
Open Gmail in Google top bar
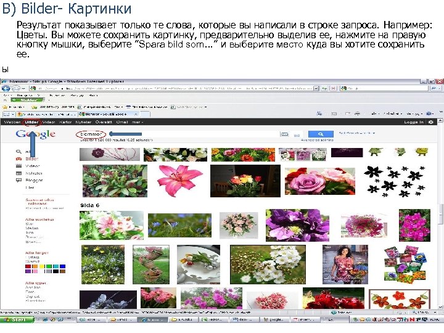click(x=122, y=122)
